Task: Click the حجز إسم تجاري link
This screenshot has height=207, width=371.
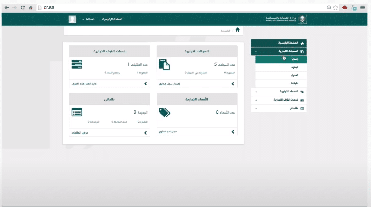Action: (168, 132)
